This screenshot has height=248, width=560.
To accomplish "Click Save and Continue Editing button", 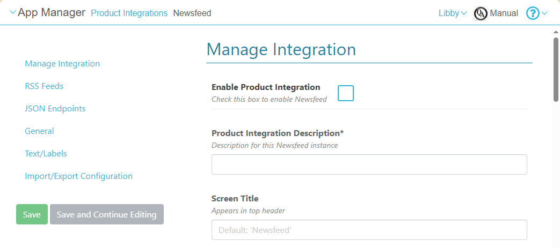I will (107, 214).
